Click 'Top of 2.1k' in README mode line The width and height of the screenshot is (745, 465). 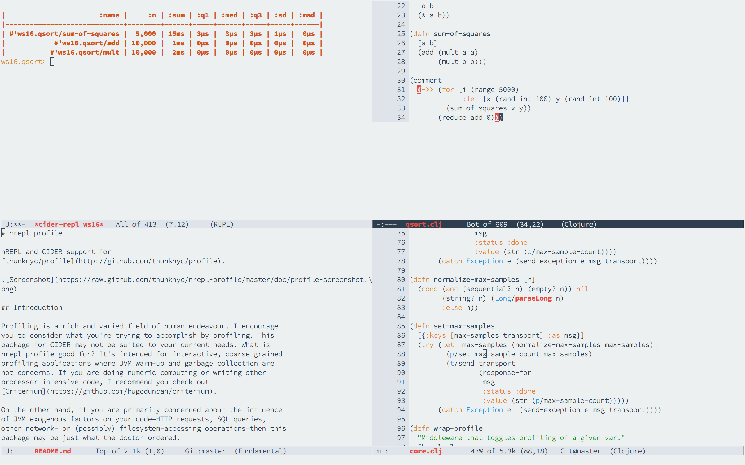118,451
